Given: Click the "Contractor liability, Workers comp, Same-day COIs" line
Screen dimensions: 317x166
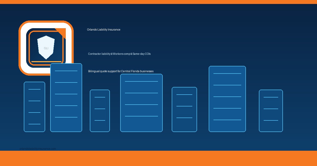Looking at the screenshot, I should click(119, 54).
